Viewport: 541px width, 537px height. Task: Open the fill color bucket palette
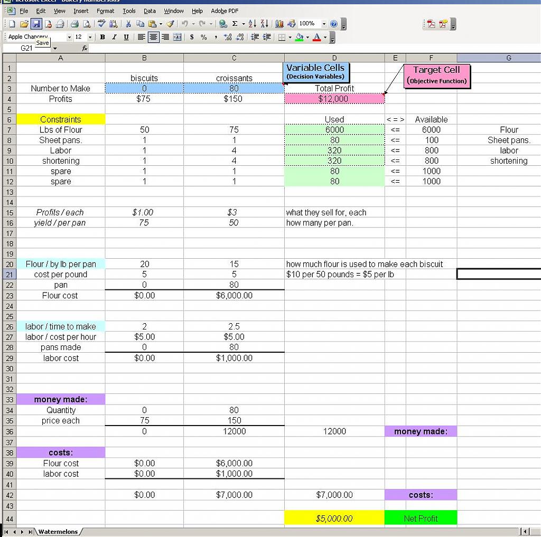tap(307, 37)
